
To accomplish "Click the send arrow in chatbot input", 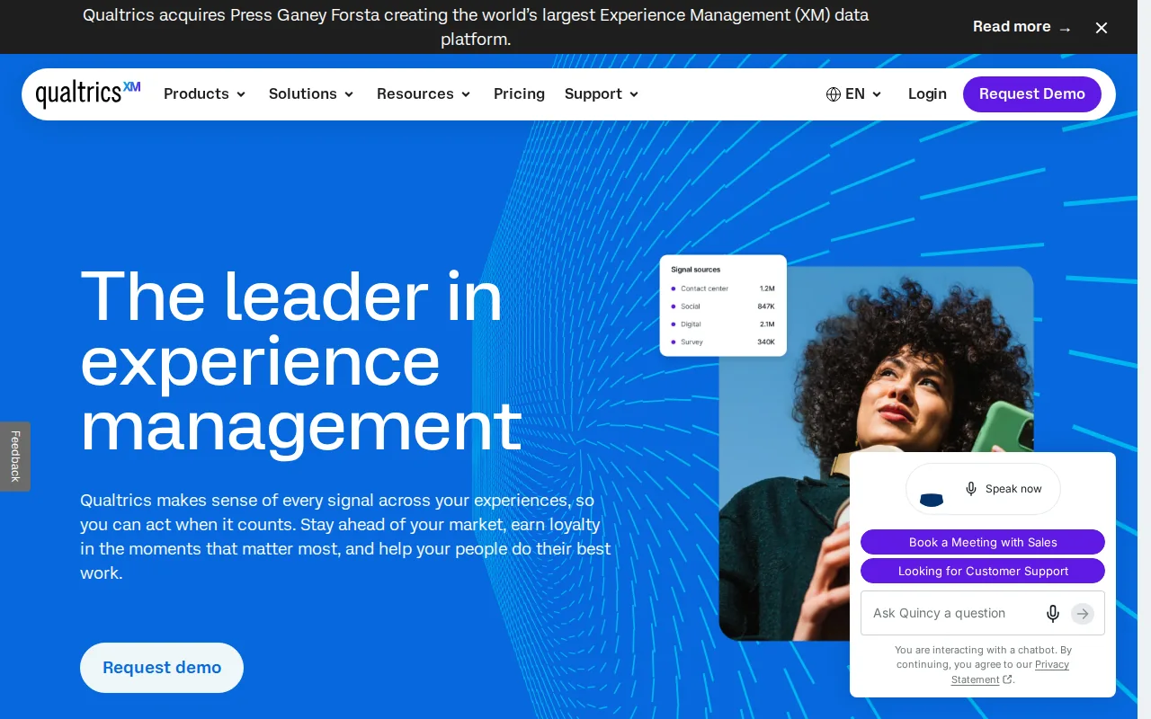I will [1083, 614].
